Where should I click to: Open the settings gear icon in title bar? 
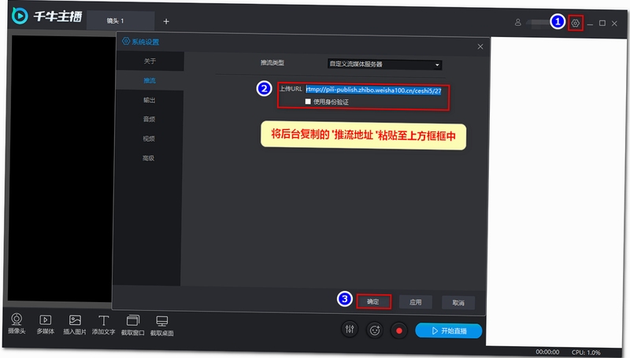coord(576,24)
